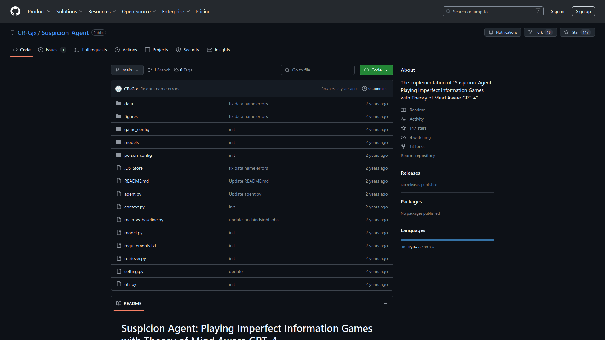Click the star icon in the Star button
Viewport: 605px width, 340px height.
coord(566,32)
